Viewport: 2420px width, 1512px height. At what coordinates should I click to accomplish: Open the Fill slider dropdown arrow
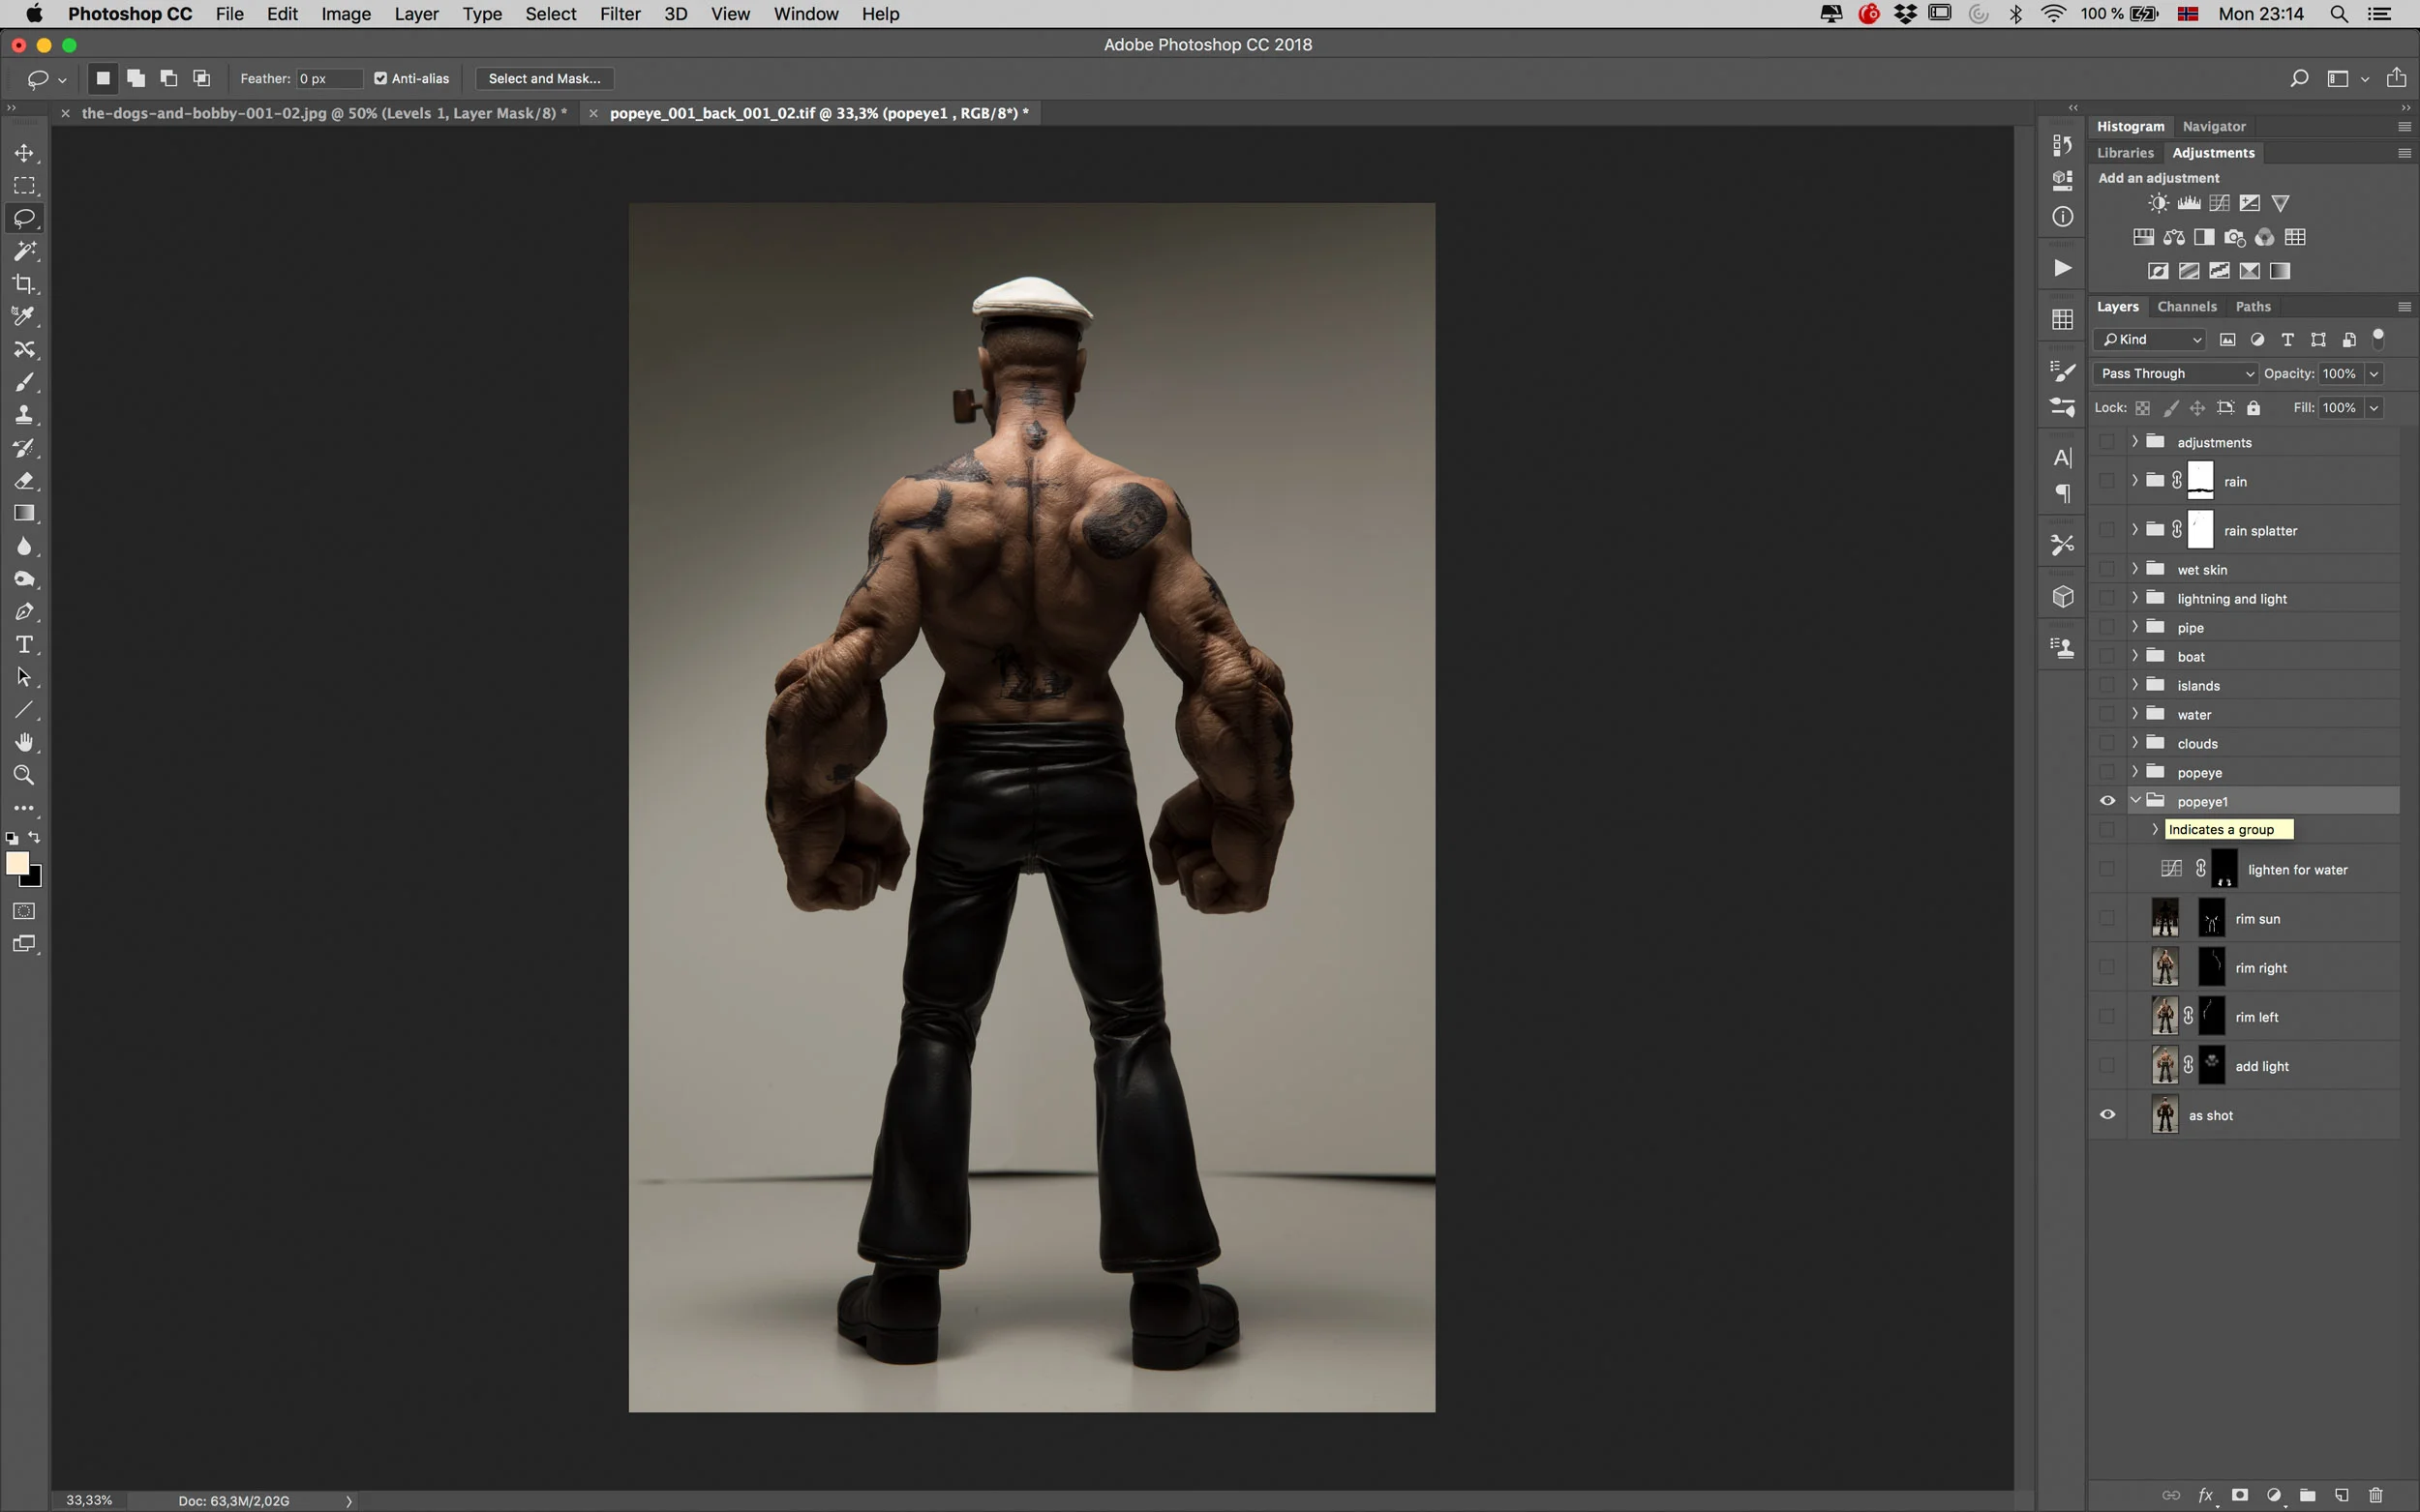point(2374,407)
